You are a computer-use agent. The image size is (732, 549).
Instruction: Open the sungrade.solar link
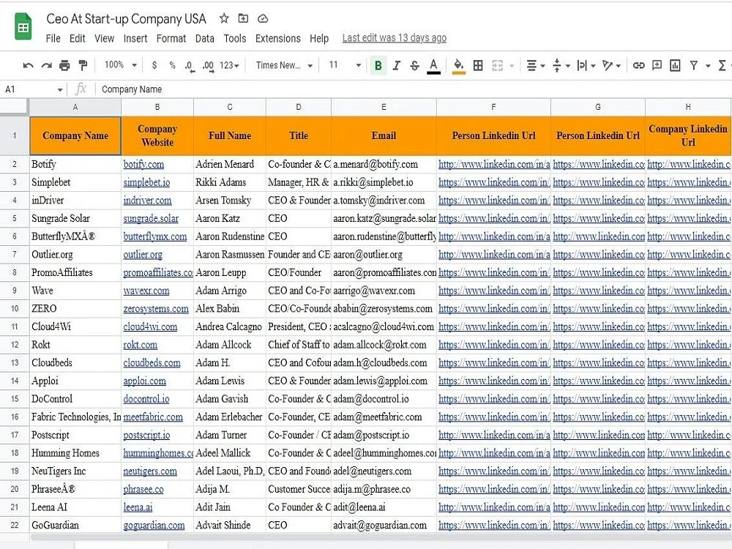pos(151,218)
